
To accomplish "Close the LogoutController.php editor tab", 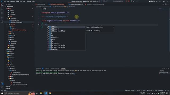I will (x=83, y=4).
